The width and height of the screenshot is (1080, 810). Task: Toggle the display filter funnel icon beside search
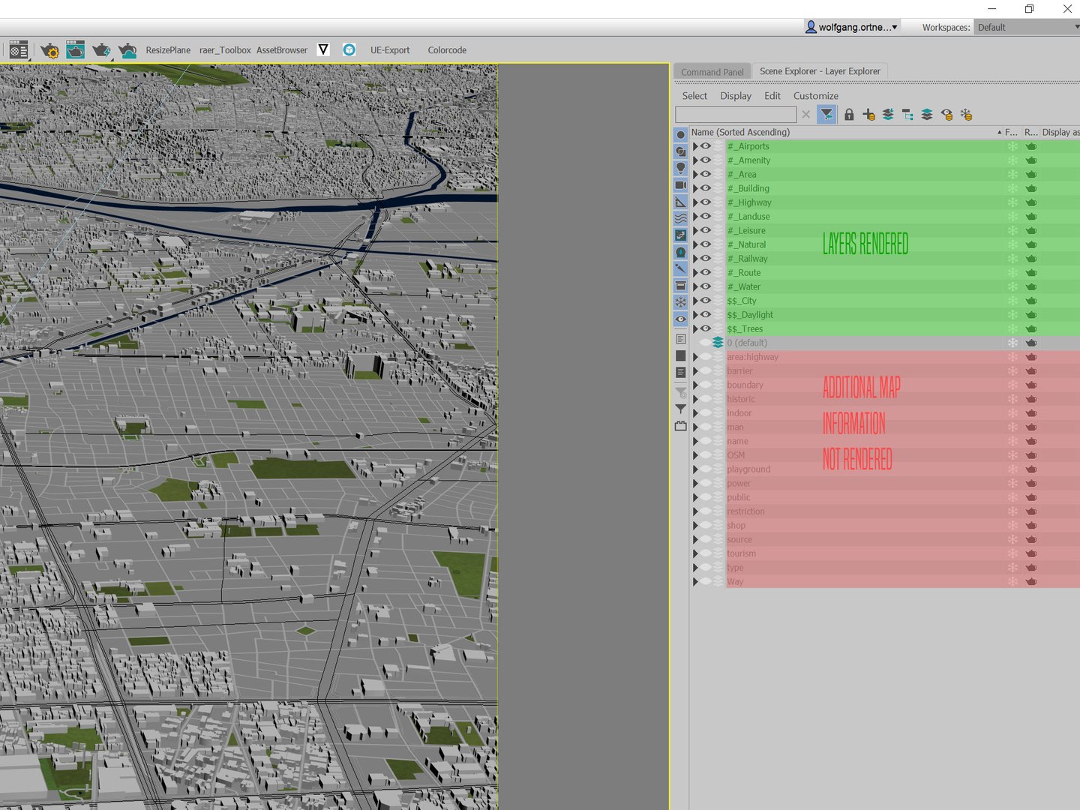[x=826, y=115]
